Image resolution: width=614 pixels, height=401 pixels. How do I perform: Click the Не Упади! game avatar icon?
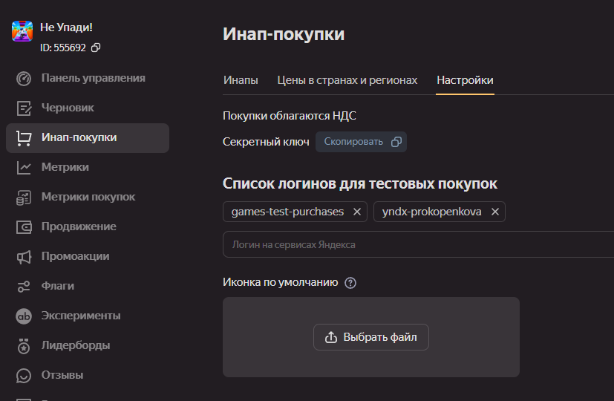pyautogui.click(x=22, y=31)
